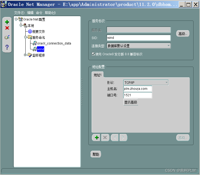200x175 pixels.
Task: Click the 服务命名 folder icon
Action: tap(30, 37)
